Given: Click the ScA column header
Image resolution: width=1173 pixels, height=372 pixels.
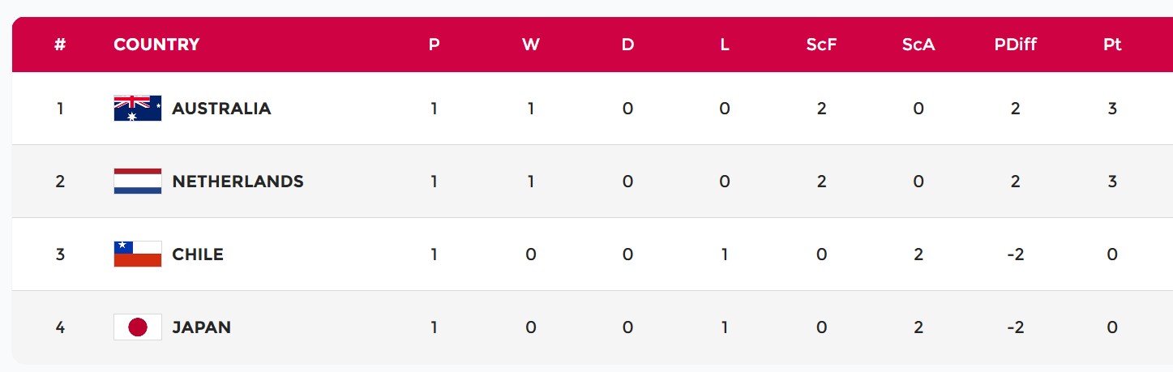Looking at the screenshot, I should pyautogui.click(x=918, y=45).
